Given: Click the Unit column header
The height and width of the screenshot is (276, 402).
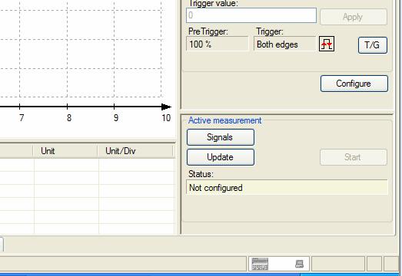Looking at the screenshot, I should pyautogui.click(x=65, y=151).
